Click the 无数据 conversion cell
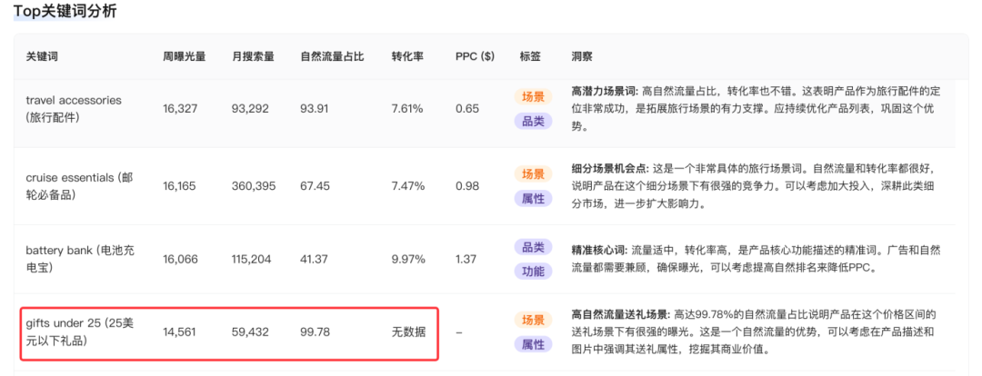The image size is (982, 376). [409, 332]
